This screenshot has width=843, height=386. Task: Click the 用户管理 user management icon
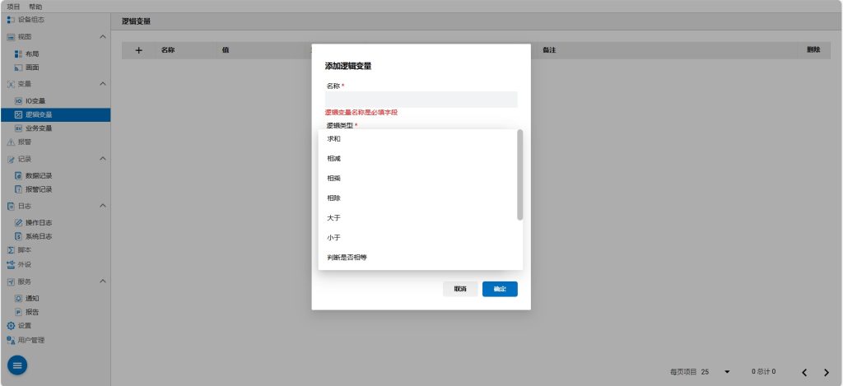11,340
